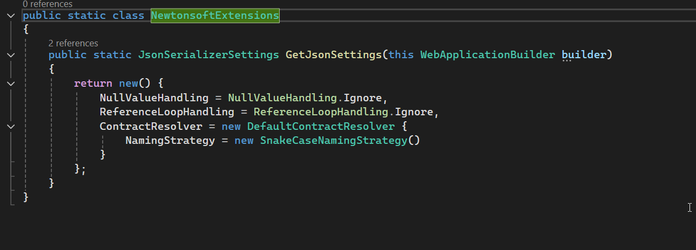Click the WebApplicationBuilder parameter type
This screenshot has height=250, width=696.
pos(488,55)
